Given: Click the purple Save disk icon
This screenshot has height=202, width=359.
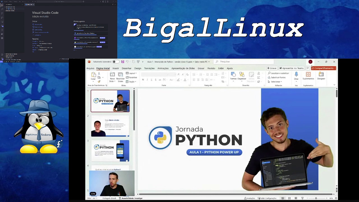Looking at the screenshot, I should pos(123,62).
